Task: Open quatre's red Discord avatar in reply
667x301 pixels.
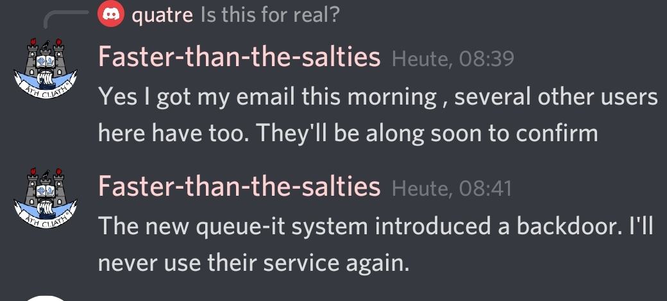Action: (111, 14)
